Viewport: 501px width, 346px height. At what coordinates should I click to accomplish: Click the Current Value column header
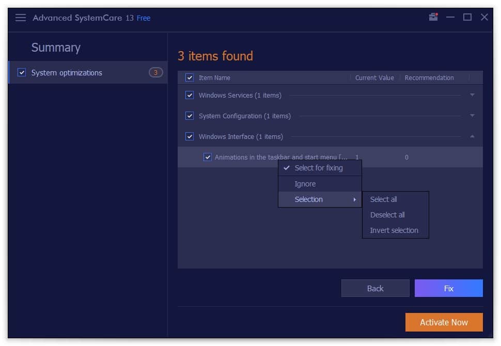point(374,77)
